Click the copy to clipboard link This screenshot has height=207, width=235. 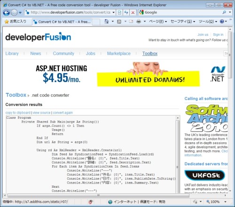(x=18, y=113)
